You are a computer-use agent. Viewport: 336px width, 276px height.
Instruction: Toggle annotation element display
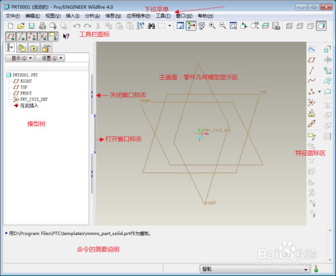tap(53, 36)
